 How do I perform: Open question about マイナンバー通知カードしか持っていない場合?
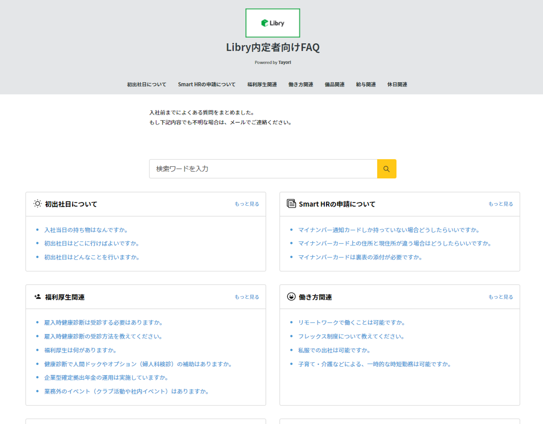point(390,230)
